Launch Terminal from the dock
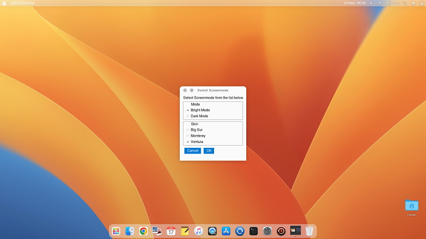 pyautogui.click(x=254, y=231)
